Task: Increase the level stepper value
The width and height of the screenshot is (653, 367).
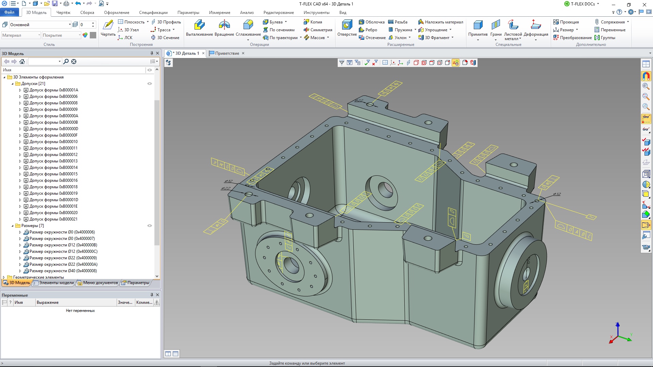Action: 93,23
